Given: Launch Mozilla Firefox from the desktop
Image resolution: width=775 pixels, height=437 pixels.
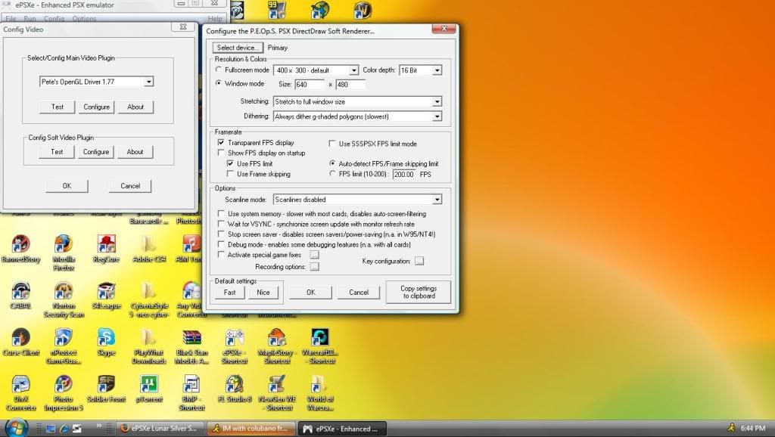Looking at the screenshot, I should click(x=64, y=253).
